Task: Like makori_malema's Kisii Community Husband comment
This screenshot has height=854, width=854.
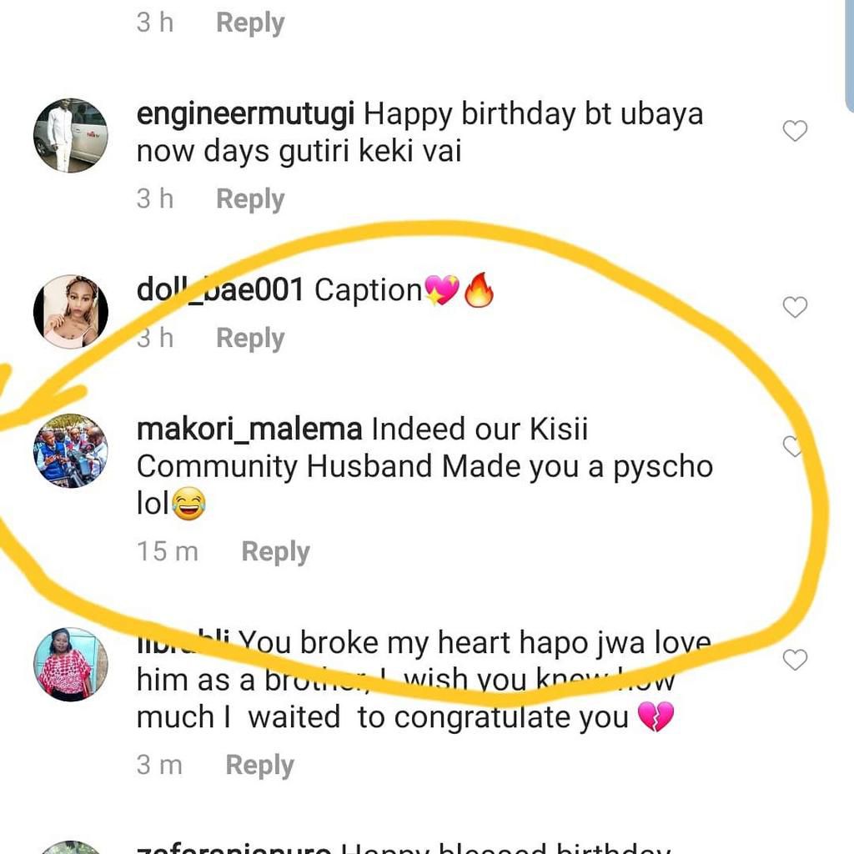Action: (792, 448)
